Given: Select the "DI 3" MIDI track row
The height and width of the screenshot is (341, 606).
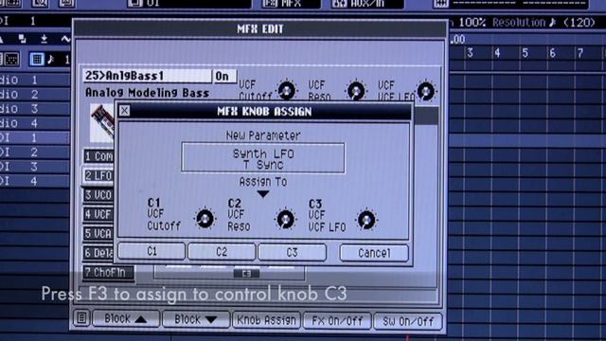Looking at the screenshot, I should [35, 167].
